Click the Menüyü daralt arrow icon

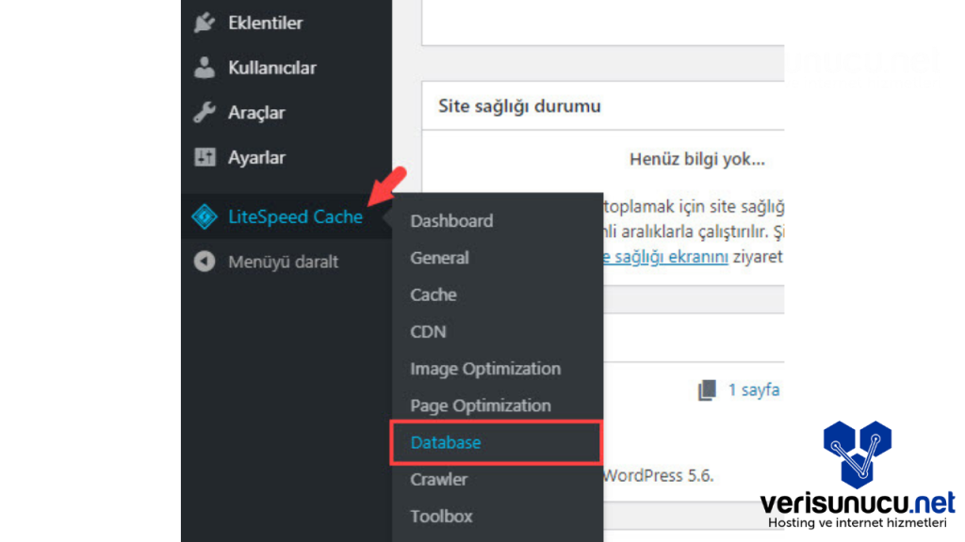204,262
